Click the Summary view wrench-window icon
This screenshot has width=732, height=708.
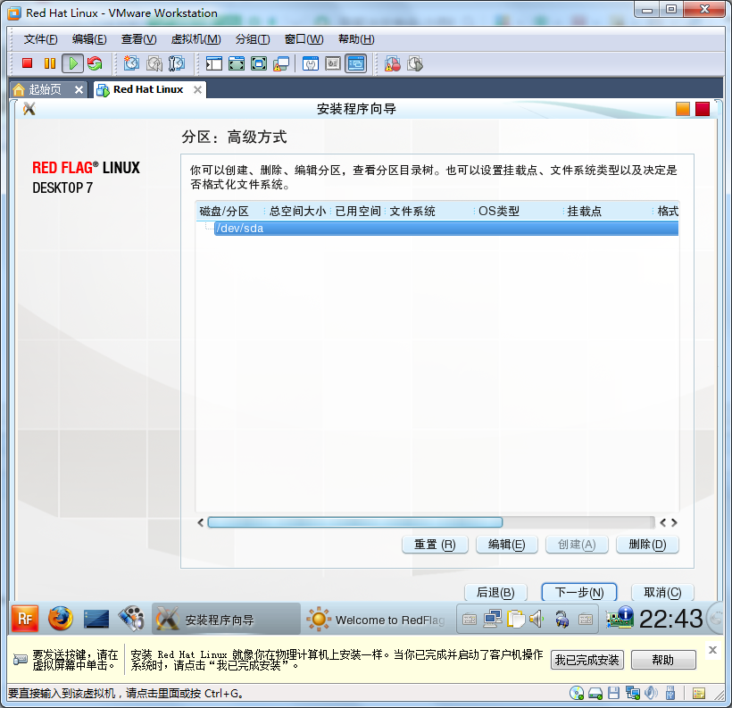(311, 63)
